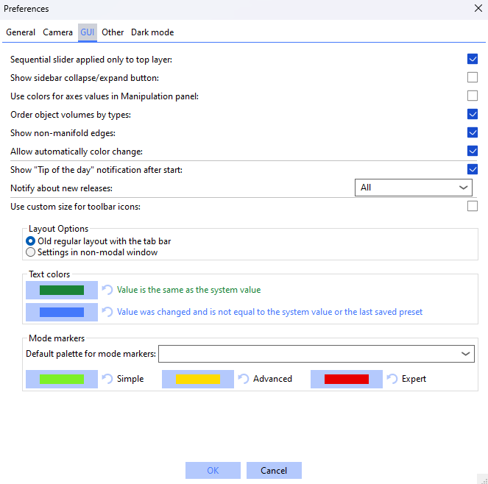Open the Notify about new releases dropdown
This screenshot has width=488, height=484.
point(412,188)
